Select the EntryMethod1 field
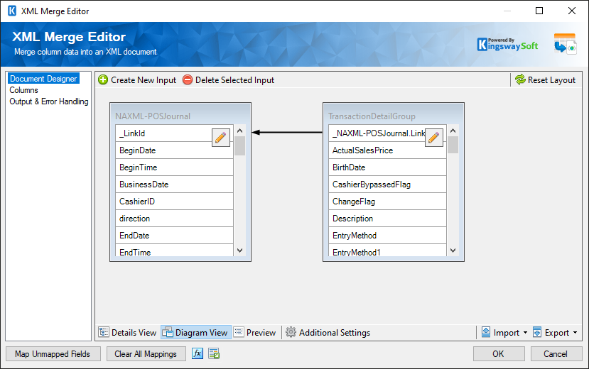Screen dimensions: 589x369 [387, 250]
